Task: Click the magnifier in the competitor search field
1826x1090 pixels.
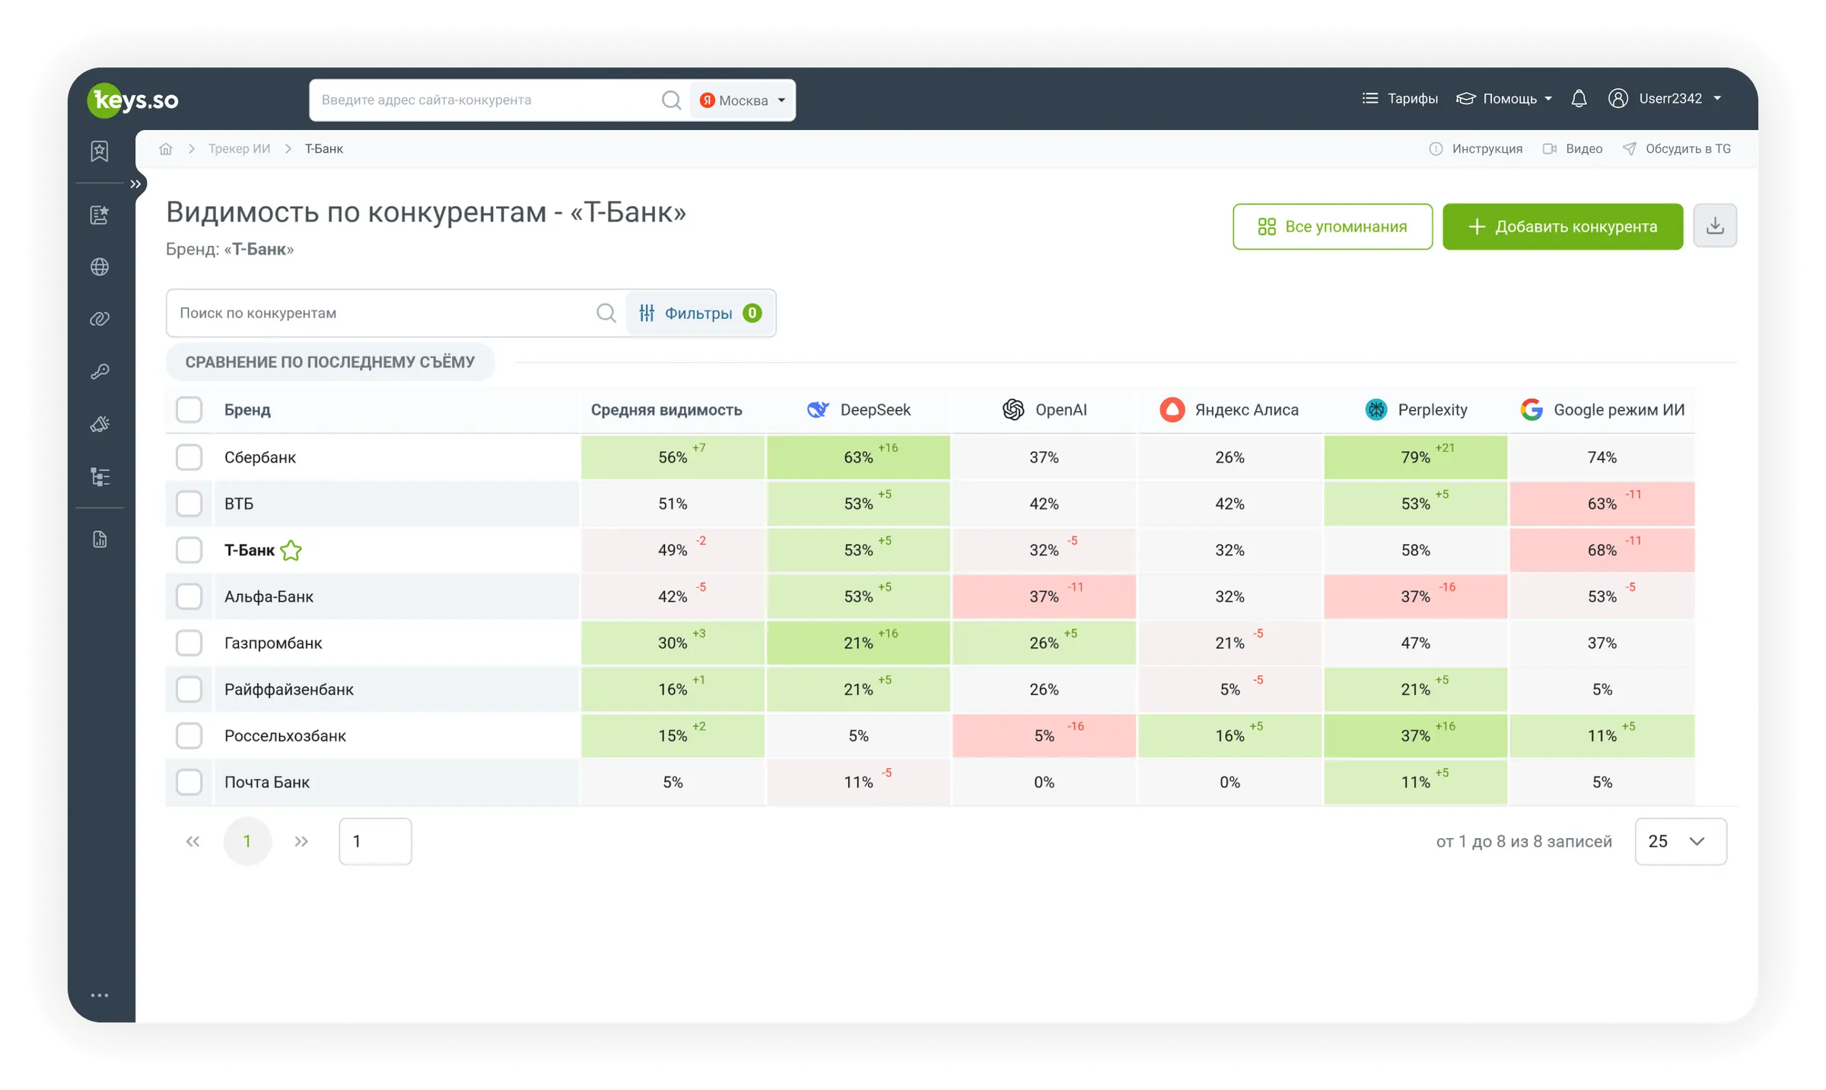Action: point(606,313)
